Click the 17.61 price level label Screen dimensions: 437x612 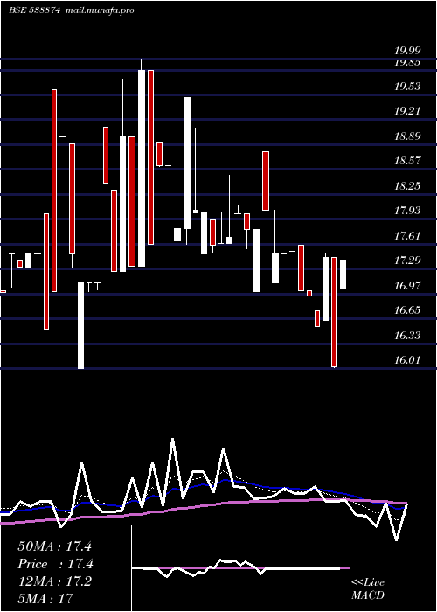(407, 236)
